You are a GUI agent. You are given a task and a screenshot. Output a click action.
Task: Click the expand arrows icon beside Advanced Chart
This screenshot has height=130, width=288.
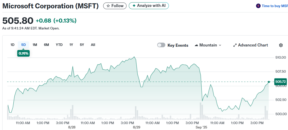235,45
